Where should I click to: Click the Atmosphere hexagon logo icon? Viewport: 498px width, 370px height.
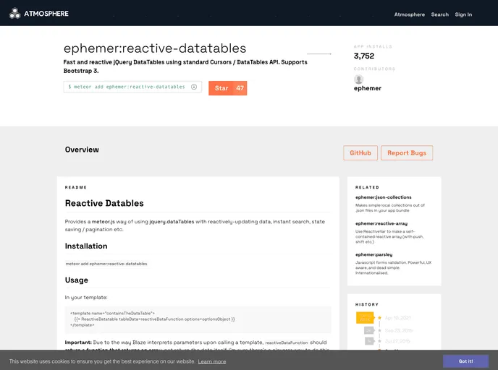pos(14,13)
